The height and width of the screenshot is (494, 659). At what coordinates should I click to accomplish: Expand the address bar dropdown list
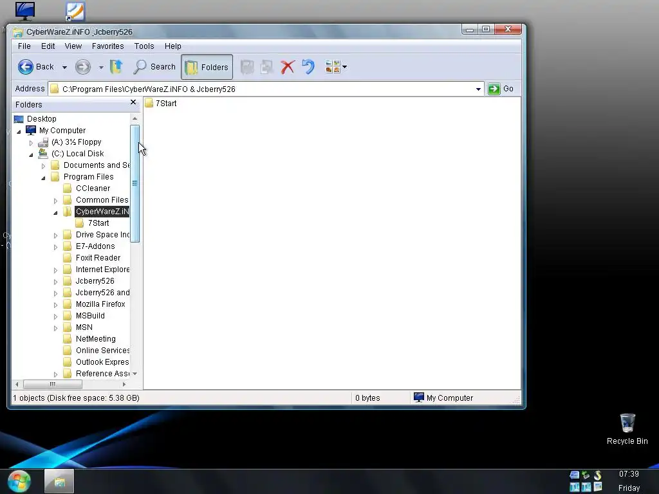(x=478, y=89)
